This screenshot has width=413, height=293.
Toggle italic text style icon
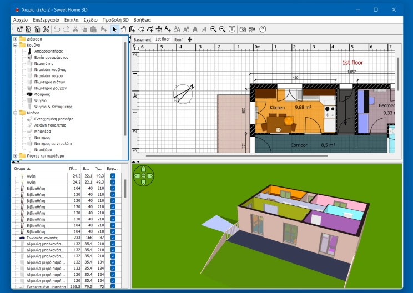coord(204,29)
